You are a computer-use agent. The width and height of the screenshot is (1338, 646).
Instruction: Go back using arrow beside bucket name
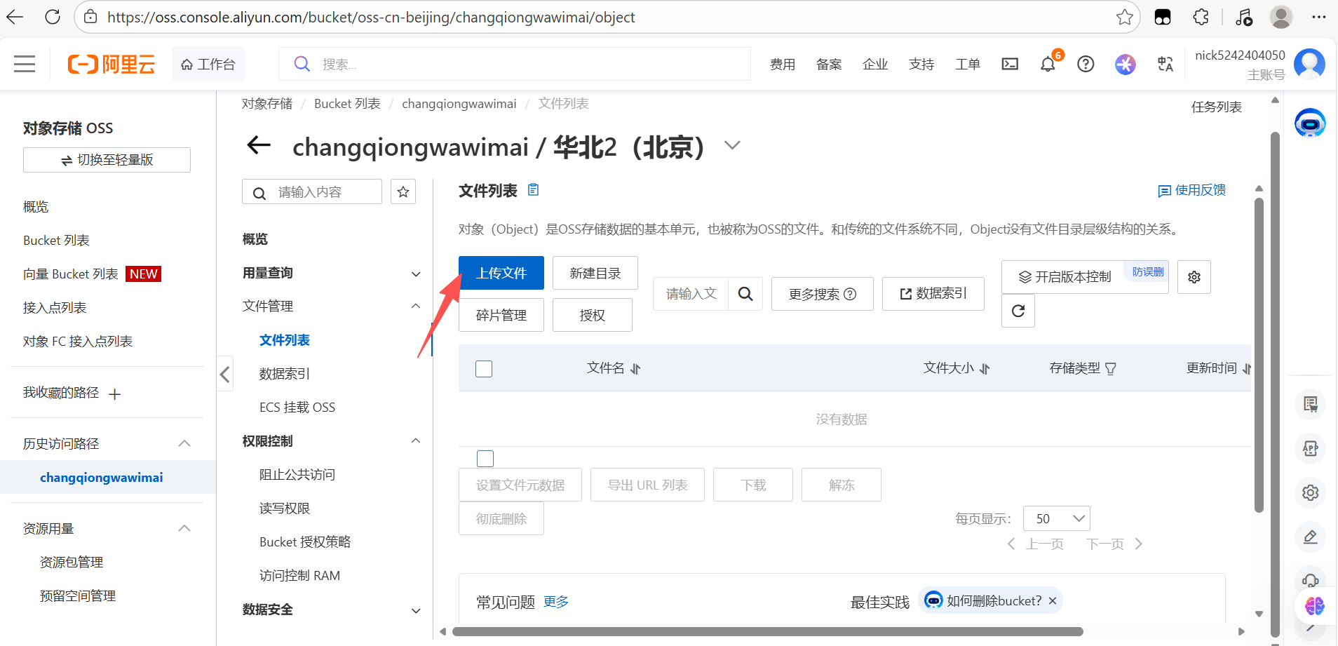coord(259,146)
